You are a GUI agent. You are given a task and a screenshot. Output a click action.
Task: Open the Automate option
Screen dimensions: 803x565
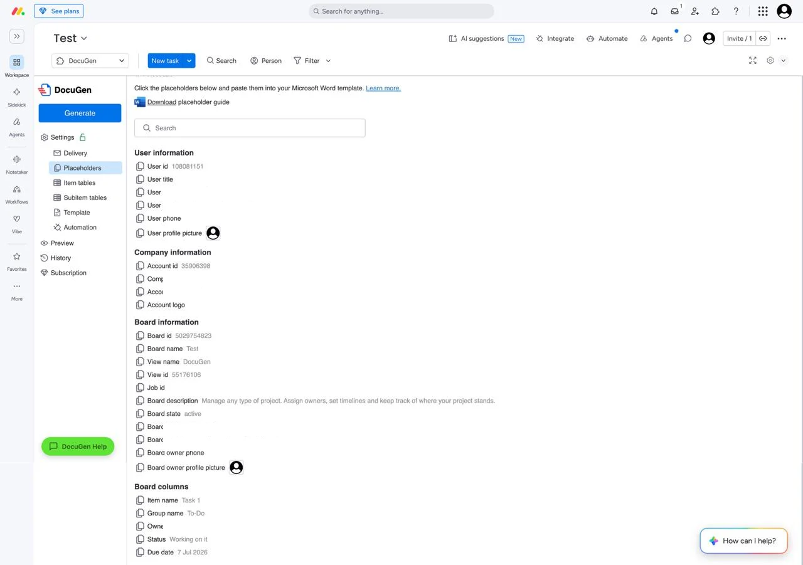click(607, 38)
